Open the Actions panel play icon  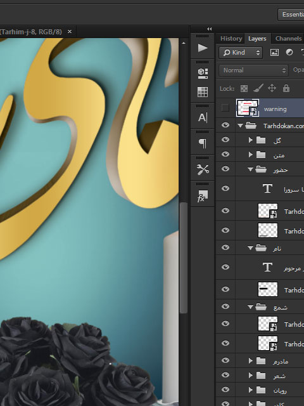(203, 48)
